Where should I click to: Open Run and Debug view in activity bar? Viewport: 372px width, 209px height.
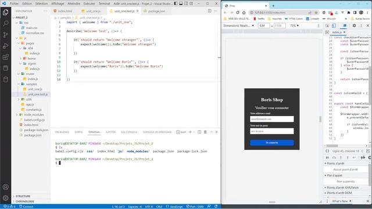tap(5, 46)
